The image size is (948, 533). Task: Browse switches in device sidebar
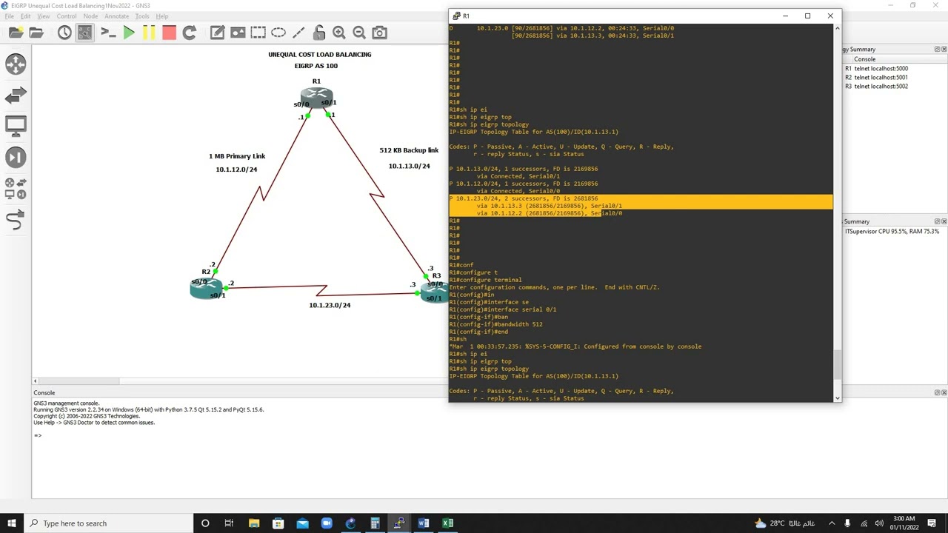coord(16,95)
